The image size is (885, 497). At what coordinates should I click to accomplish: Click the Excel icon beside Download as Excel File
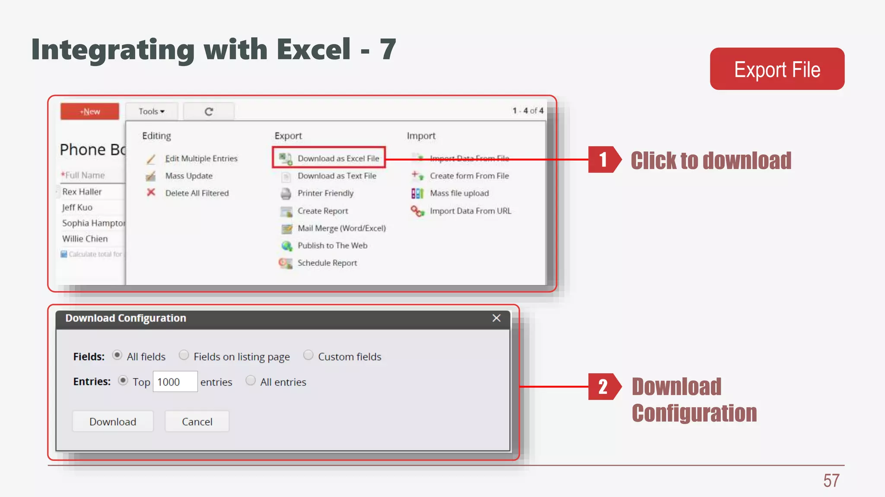(x=286, y=158)
